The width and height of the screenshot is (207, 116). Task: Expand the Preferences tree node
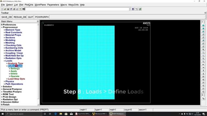pyautogui.click(x=2, y=25)
